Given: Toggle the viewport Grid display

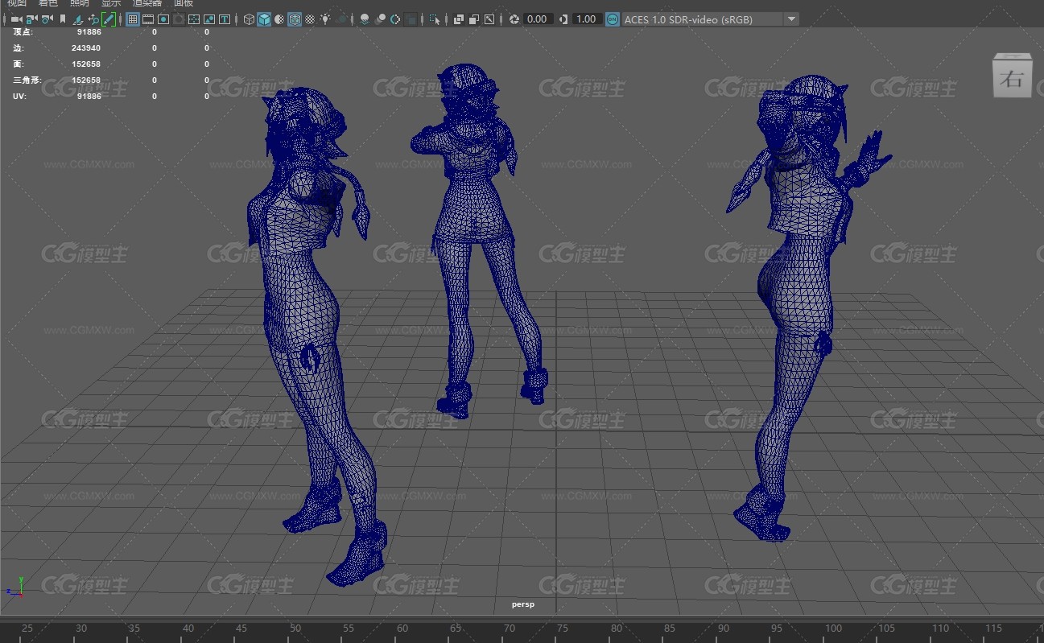Looking at the screenshot, I should click(133, 19).
